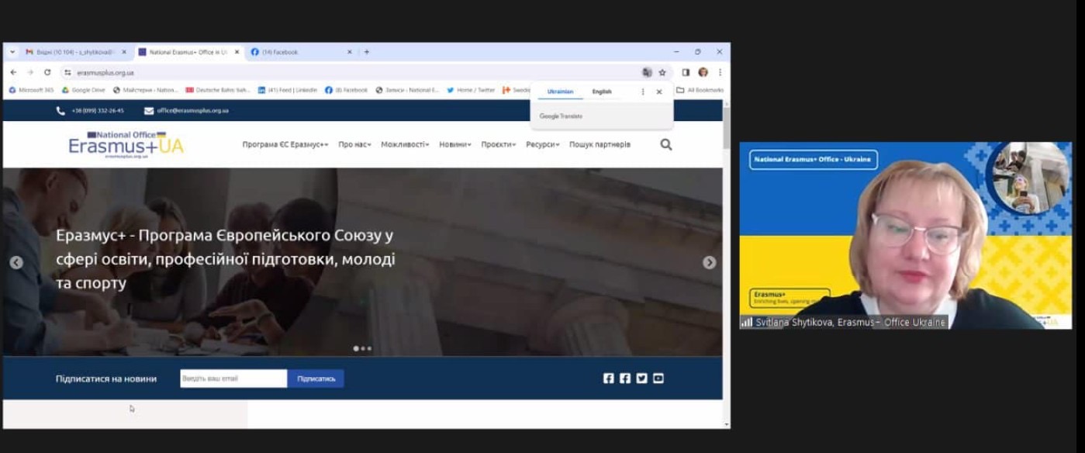Viewport: 1085px width, 453px height.
Task: Close the Facebook tab
Action: click(349, 52)
